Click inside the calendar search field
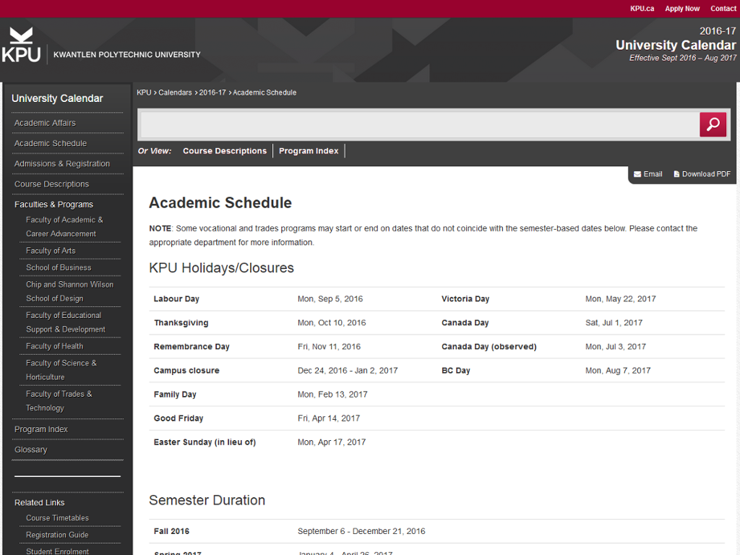 click(x=419, y=124)
